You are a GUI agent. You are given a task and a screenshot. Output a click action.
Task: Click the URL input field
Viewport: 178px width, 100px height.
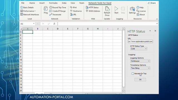(x=140, y=41)
